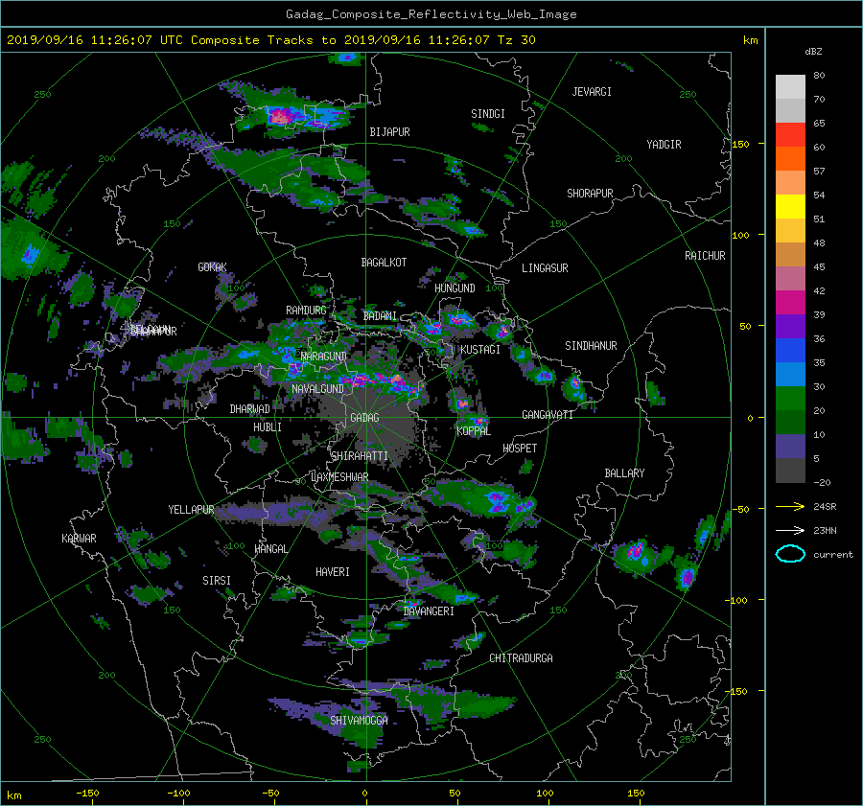Click the yellow 24SR arrow legend icon

click(x=790, y=506)
